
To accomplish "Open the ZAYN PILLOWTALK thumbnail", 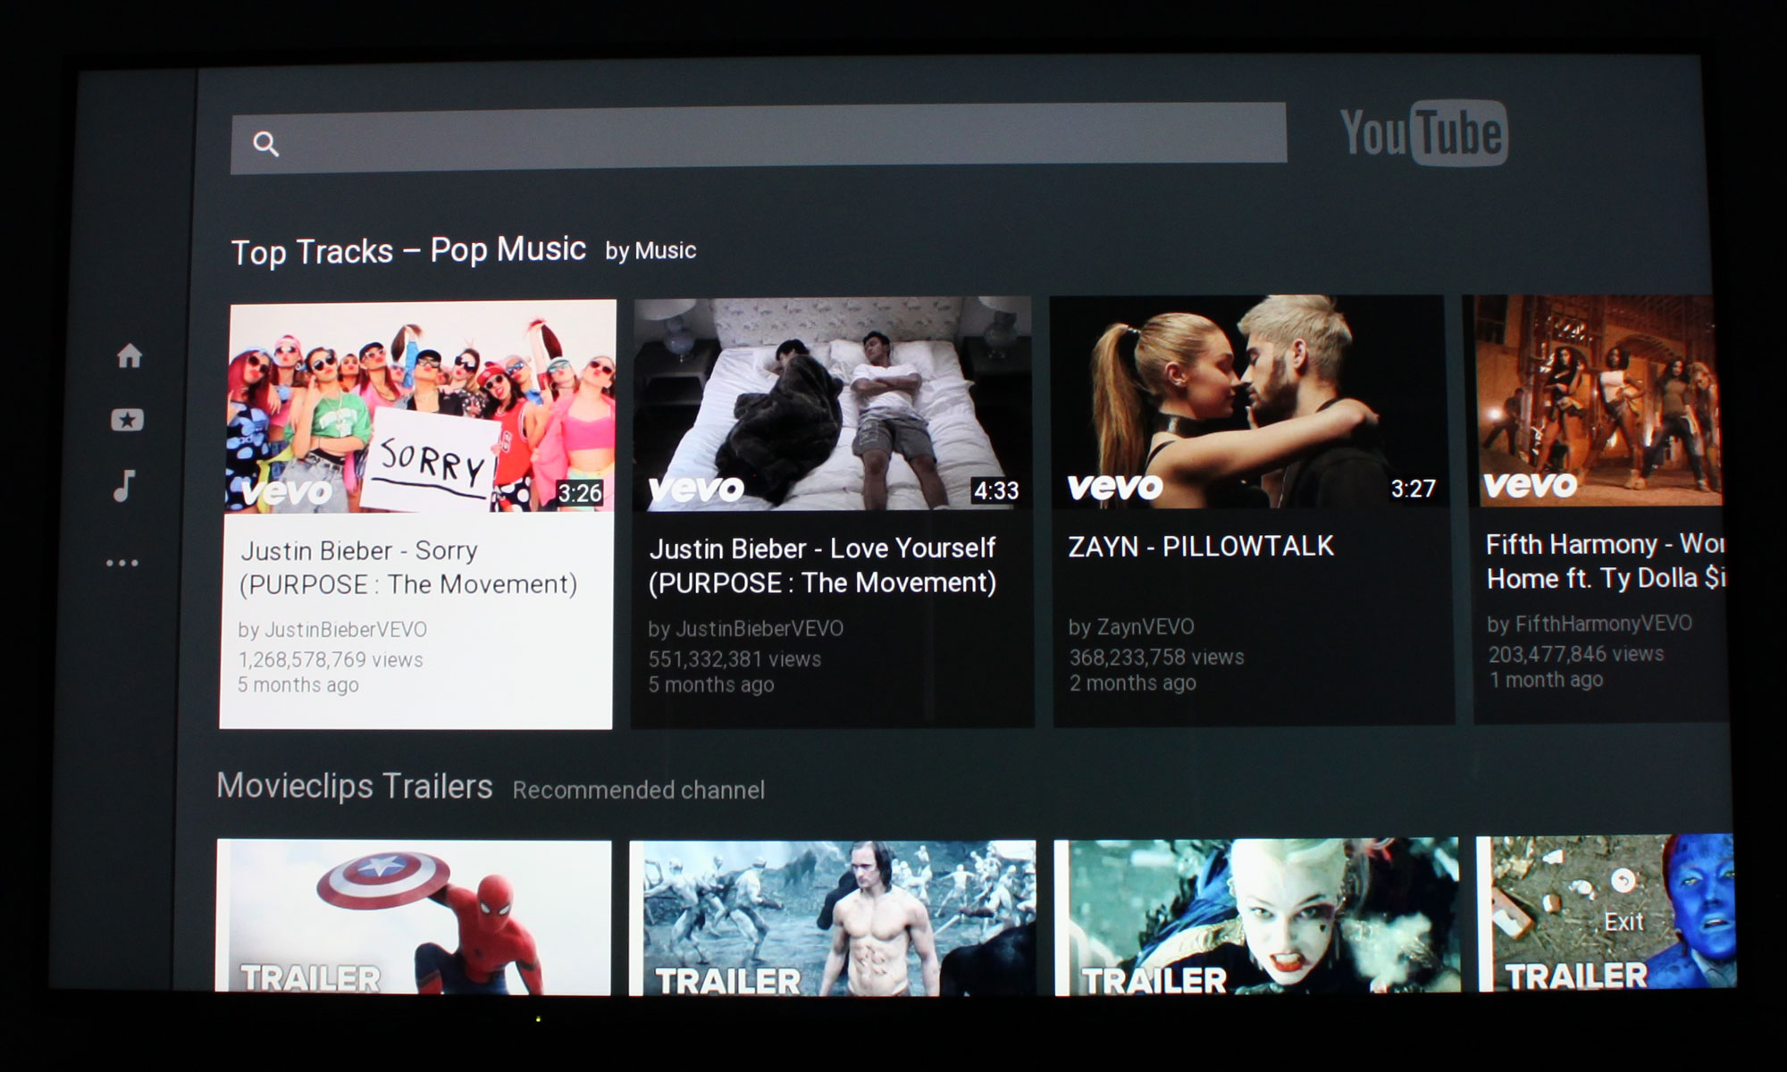I will (1247, 402).
